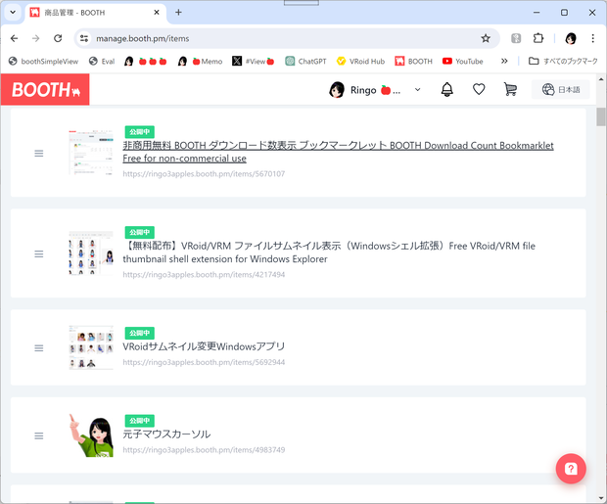Open the VRoidサムネイル変更Windowsアプリ item title
Screen dimensions: 607x504
click(x=204, y=346)
